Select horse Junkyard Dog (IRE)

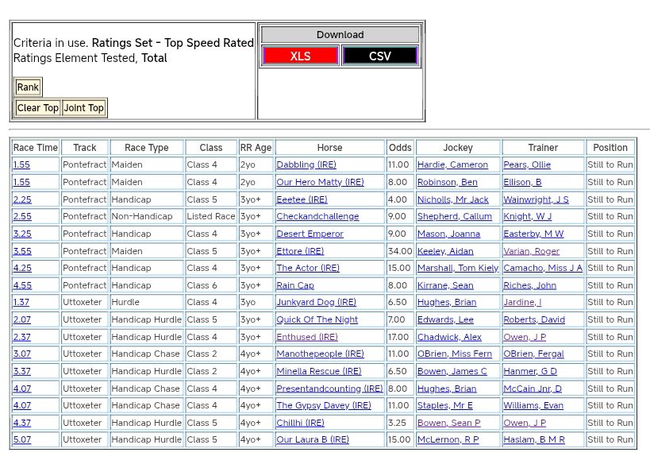tap(316, 303)
